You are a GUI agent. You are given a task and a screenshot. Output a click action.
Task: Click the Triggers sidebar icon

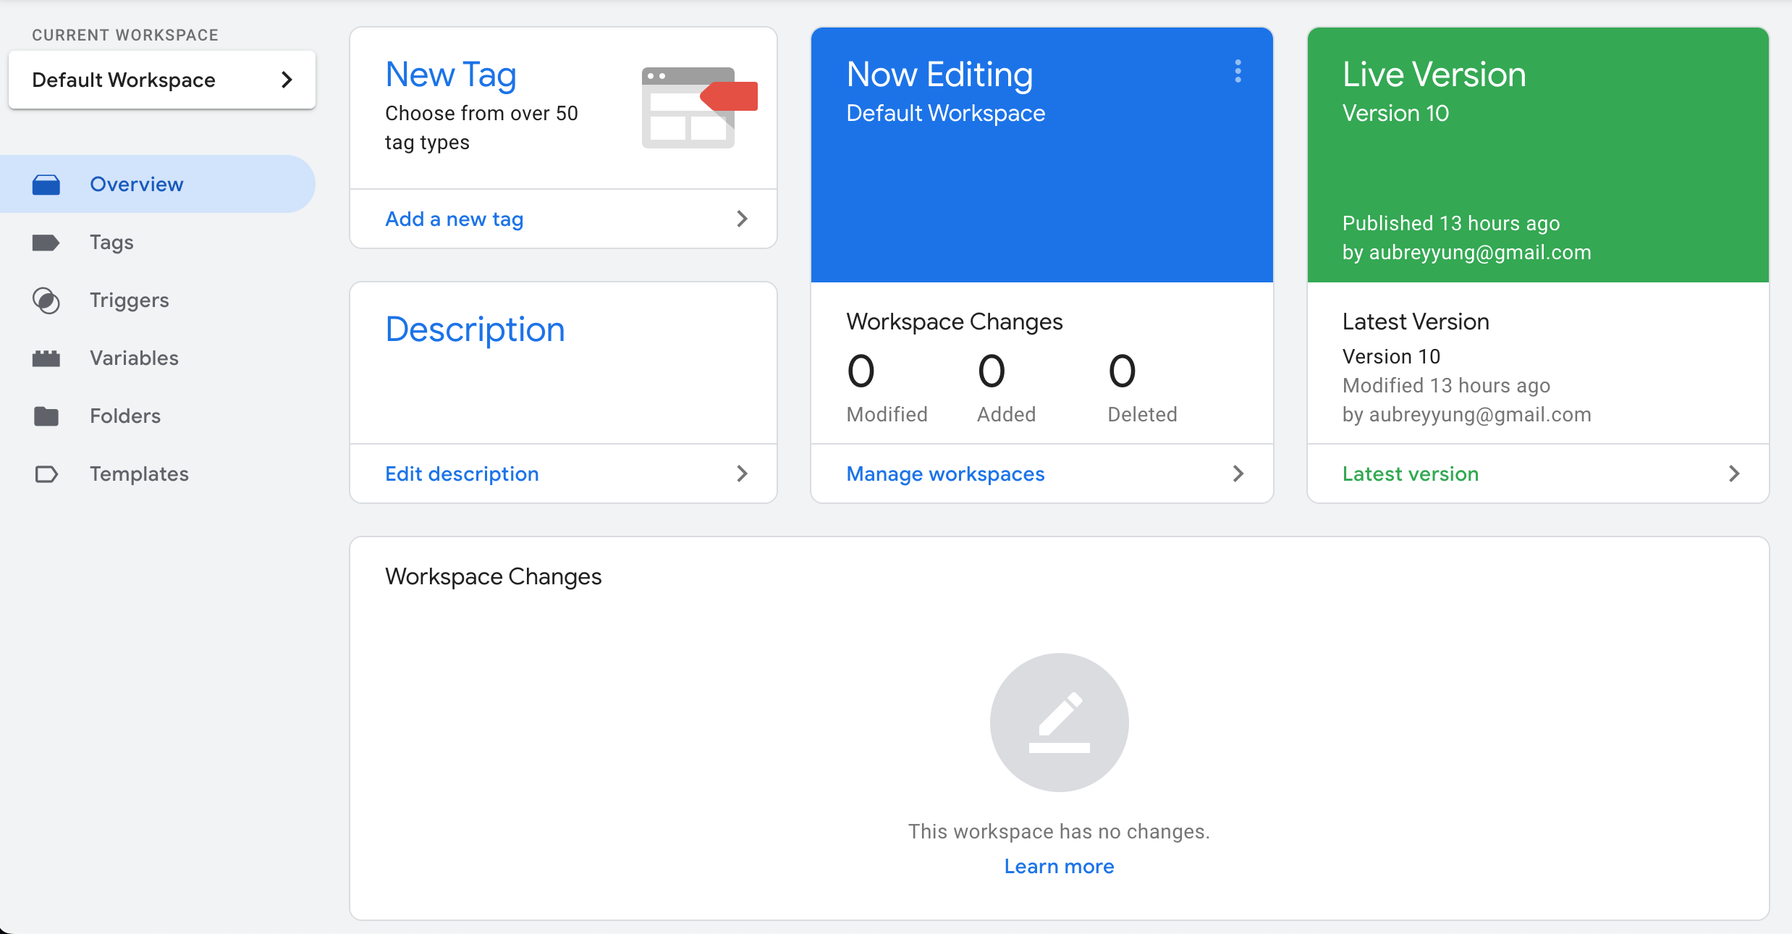(x=46, y=300)
